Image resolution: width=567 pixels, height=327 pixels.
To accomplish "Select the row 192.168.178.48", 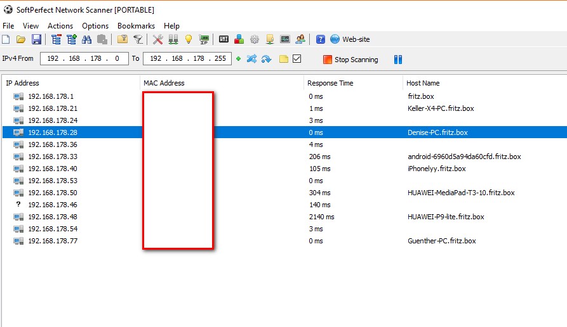I will coord(284,217).
